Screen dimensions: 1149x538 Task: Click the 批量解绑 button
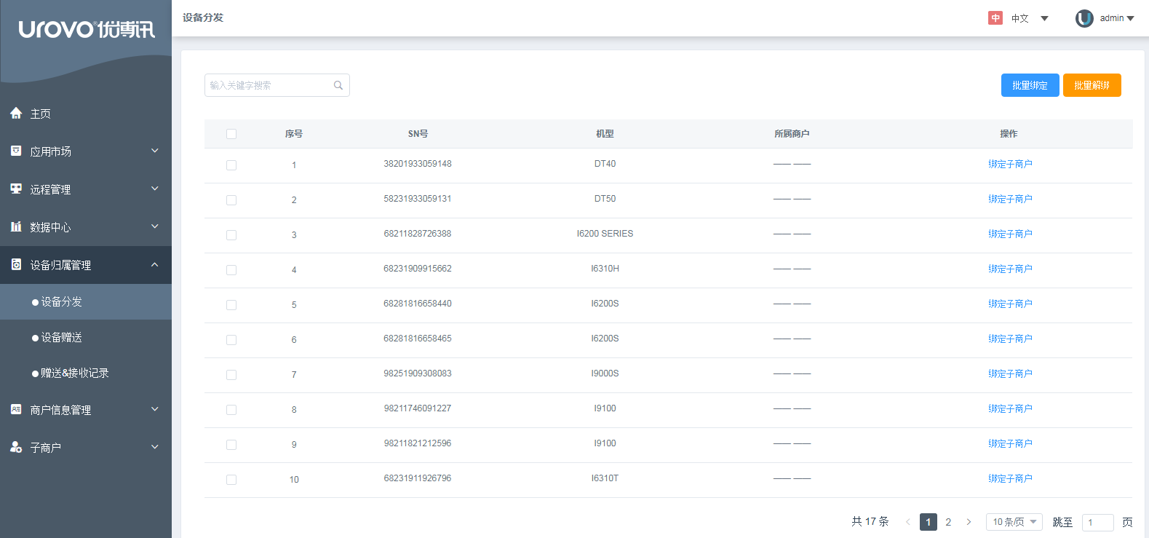point(1092,85)
